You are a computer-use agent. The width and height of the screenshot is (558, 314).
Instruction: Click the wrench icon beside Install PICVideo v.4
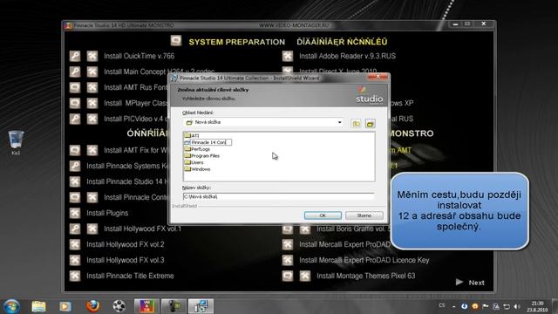tap(92, 119)
